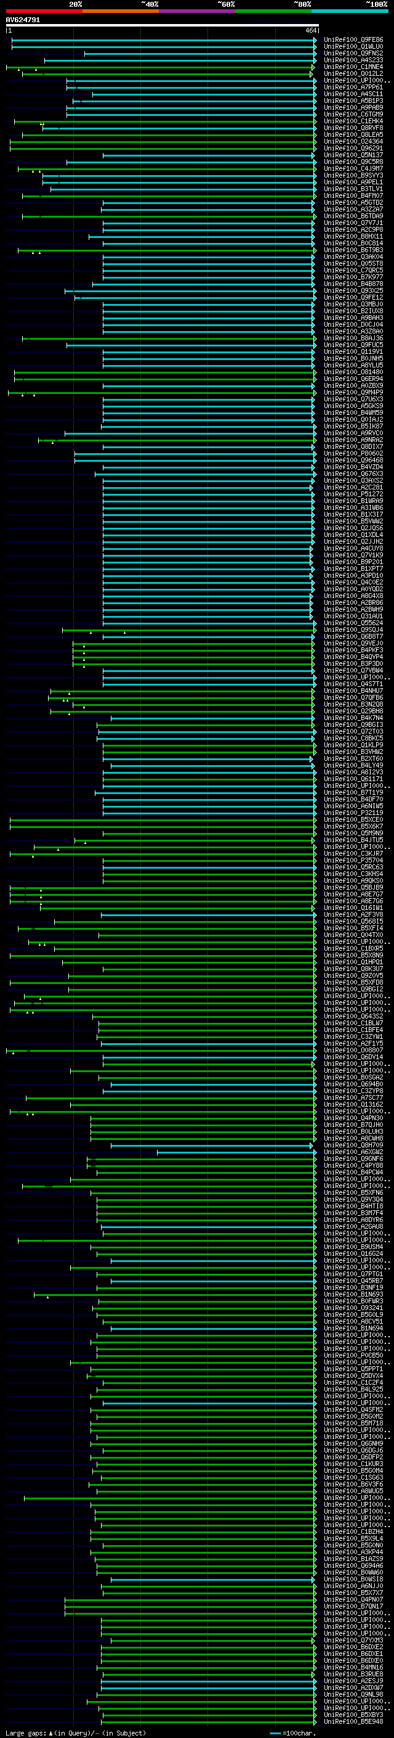Select UniRef100_Q9SQJ4 label
The height and width of the screenshot is (1738, 394).
click(353, 629)
